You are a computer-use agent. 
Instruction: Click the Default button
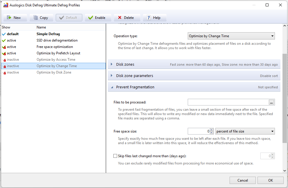(69, 18)
